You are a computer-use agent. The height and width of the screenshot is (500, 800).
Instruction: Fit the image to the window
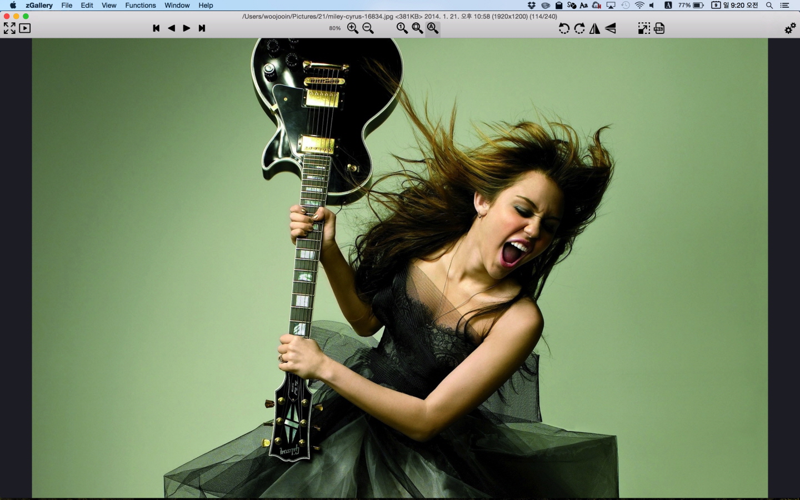tap(417, 28)
